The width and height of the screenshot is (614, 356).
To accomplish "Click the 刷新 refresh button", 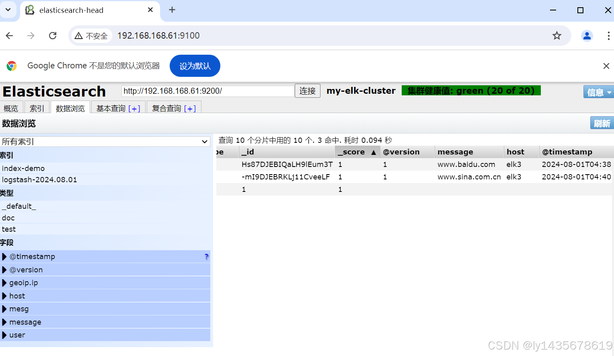I will click(602, 123).
